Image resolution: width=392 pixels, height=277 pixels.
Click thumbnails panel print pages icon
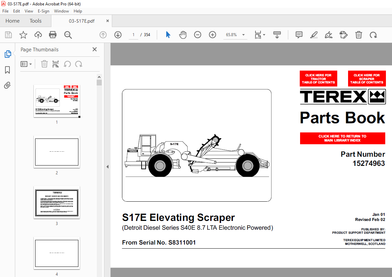[55, 64]
